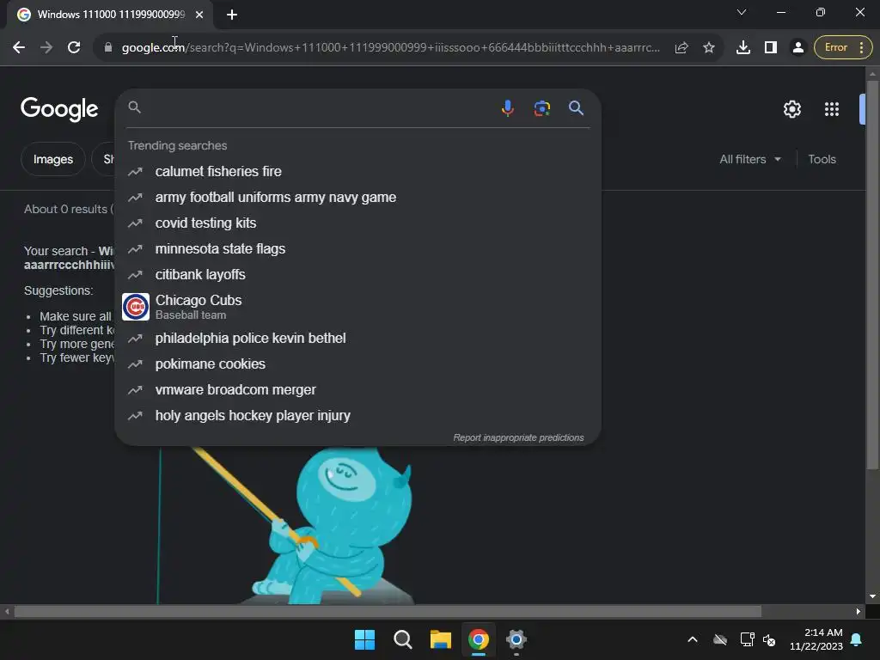This screenshot has width=880, height=660.
Task: Go to Google home via the logo
Action: point(59,109)
